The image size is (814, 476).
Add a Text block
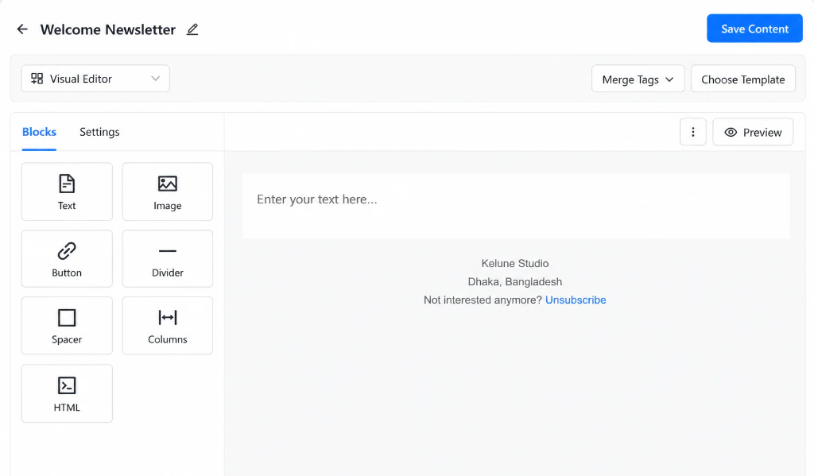pyautogui.click(x=67, y=192)
